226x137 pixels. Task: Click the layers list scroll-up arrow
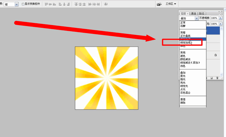pos(221,28)
